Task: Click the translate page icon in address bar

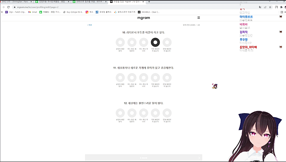Action: pos(260,7)
